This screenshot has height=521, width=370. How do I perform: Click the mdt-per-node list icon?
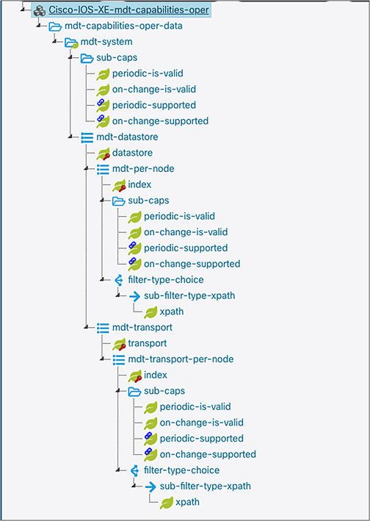pos(103,169)
